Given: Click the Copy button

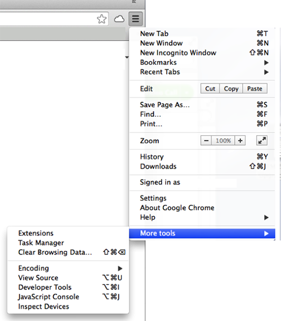Looking at the screenshot, I should [231, 89].
